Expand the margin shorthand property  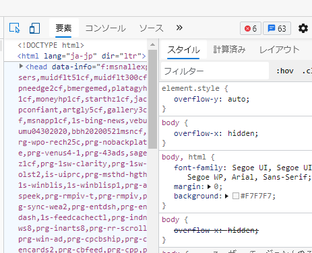click(209, 186)
